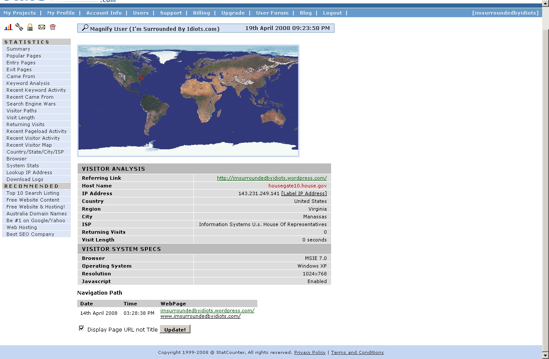
Task: Open the Users menu item
Action: 141,13
